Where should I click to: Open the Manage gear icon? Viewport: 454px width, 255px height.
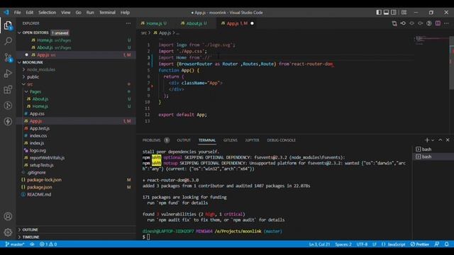point(8,232)
